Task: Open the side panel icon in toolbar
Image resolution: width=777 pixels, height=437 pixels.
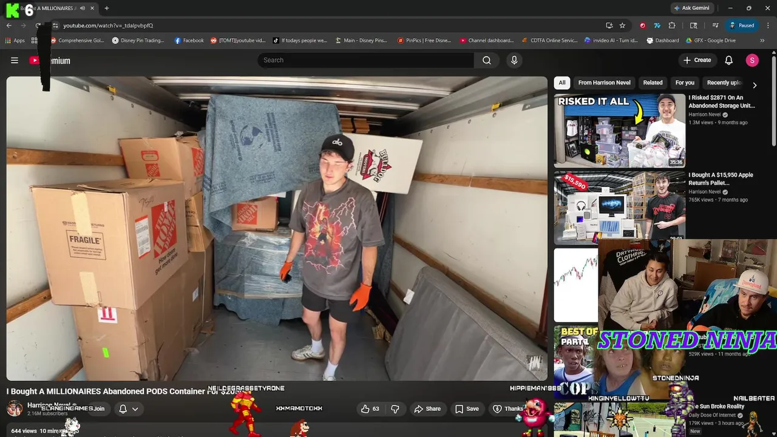Action: [694, 25]
